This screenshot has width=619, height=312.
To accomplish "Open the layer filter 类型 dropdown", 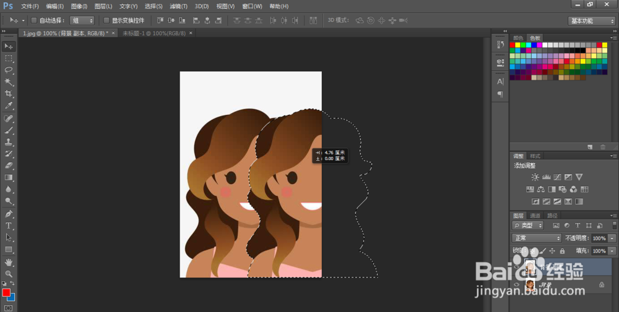I will coord(528,226).
